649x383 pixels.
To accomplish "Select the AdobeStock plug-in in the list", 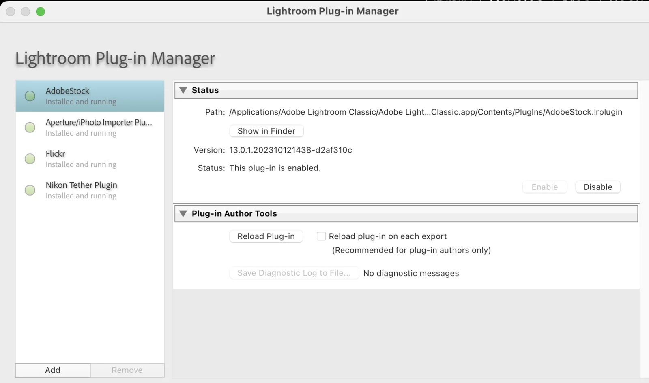I will 90,96.
